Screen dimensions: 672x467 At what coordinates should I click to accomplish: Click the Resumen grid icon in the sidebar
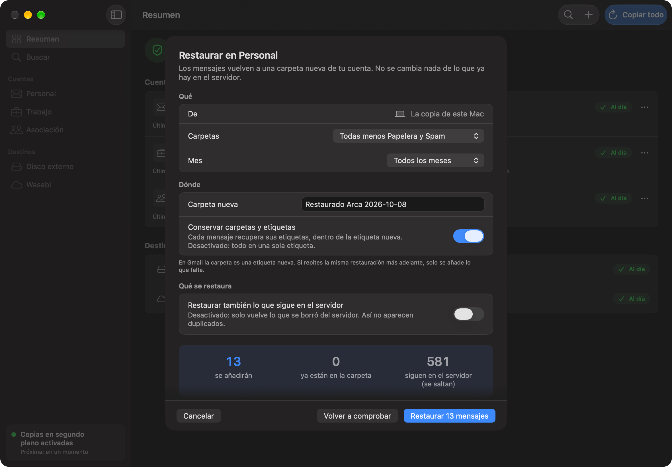click(x=17, y=39)
